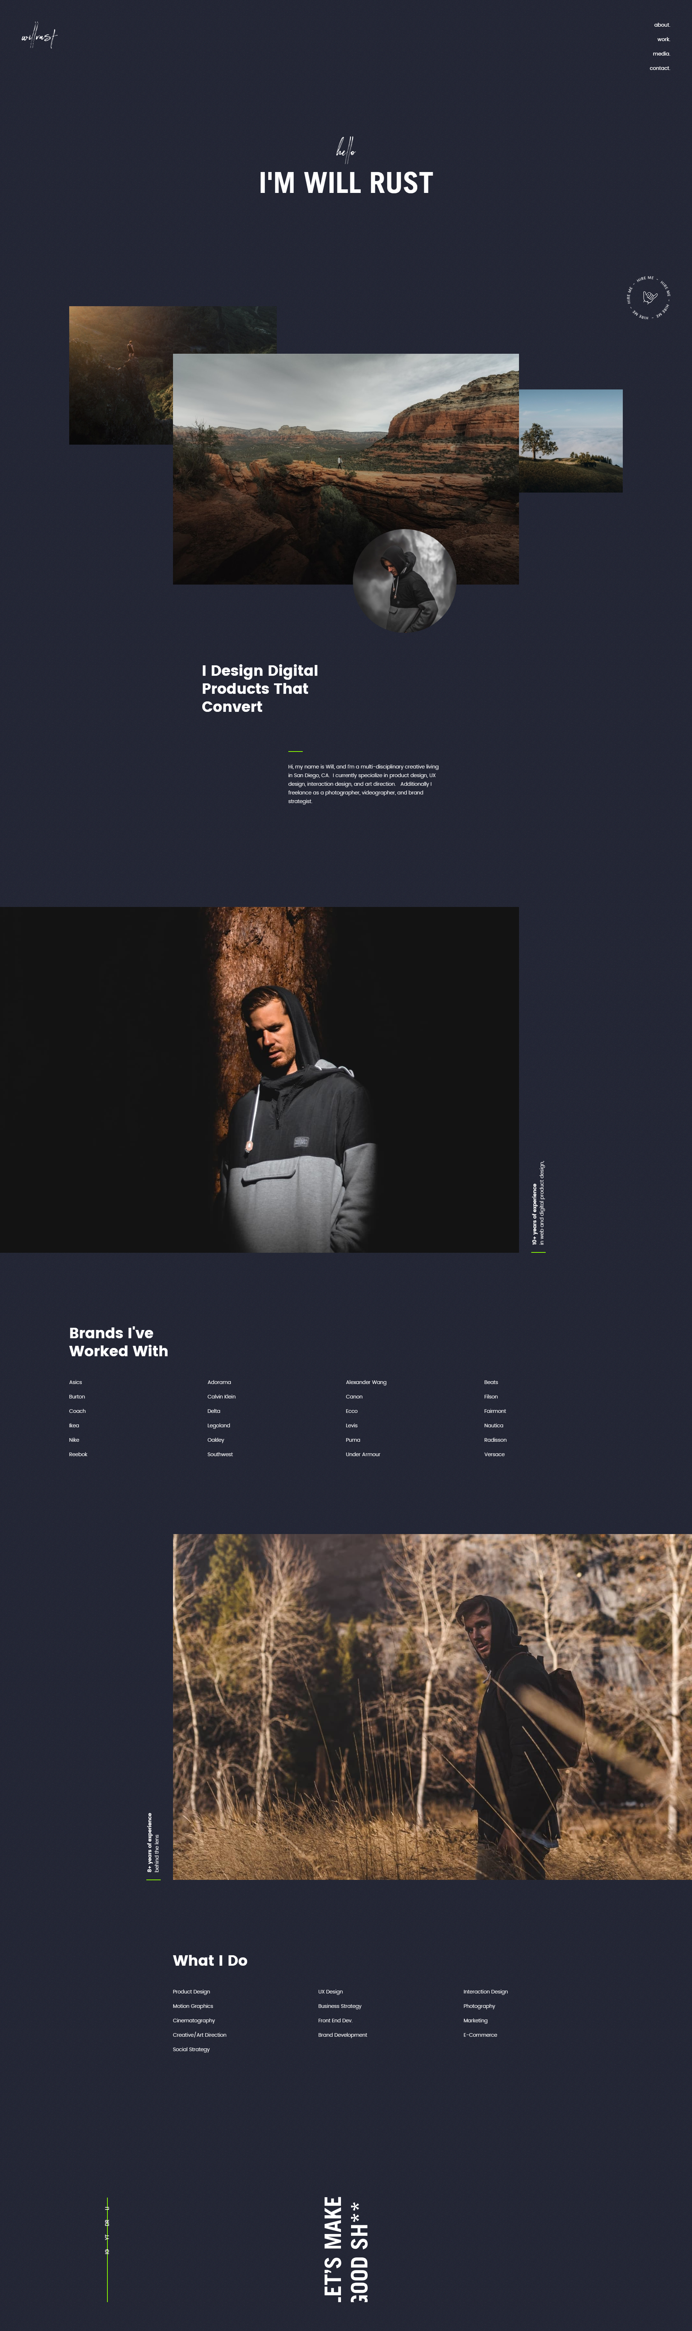This screenshot has height=2331, width=692.
Task: Click the Social Strategy service entry
Action: 191,2050
